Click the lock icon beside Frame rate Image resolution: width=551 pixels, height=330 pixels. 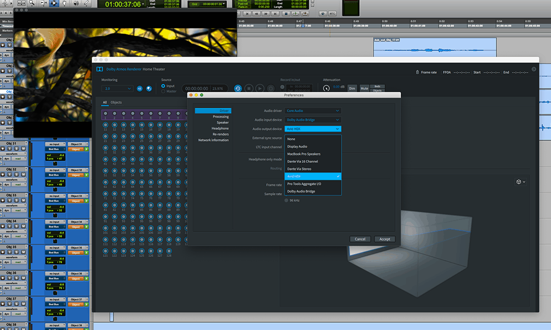click(x=418, y=72)
